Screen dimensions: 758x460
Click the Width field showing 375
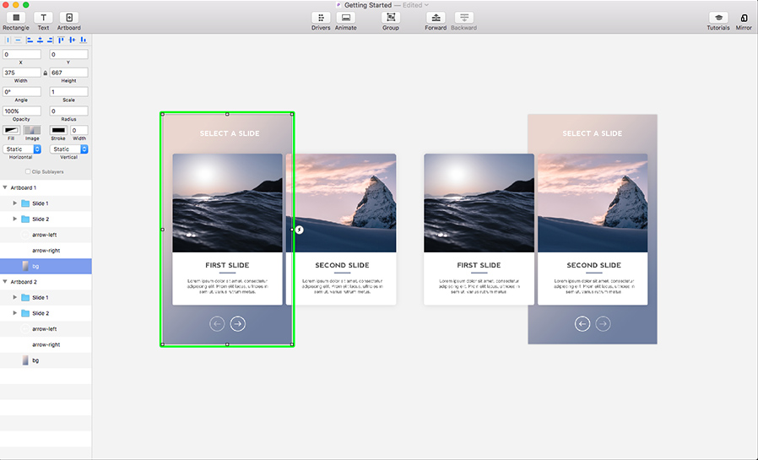22,73
